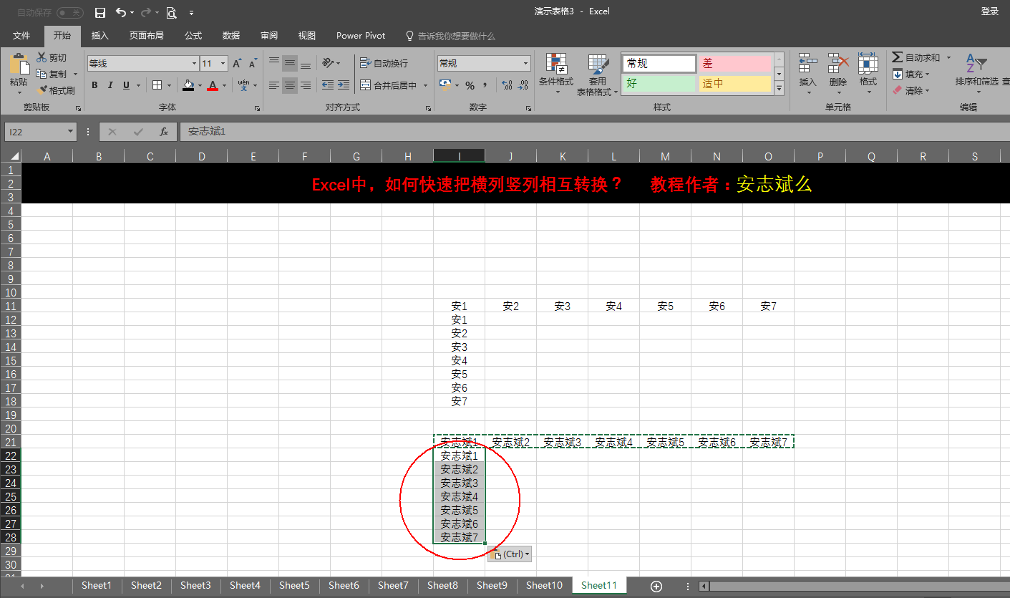Image resolution: width=1010 pixels, height=598 pixels.
Task: Open font group dialog launcher
Action: click(x=257, y=108)
